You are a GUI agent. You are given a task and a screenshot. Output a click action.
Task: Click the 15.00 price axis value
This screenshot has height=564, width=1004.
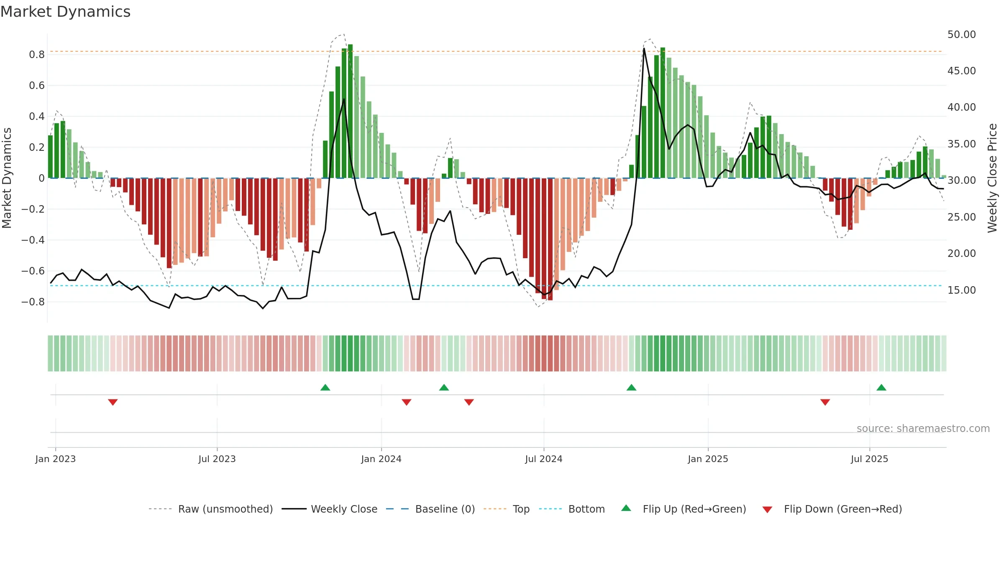coord(962,290)
